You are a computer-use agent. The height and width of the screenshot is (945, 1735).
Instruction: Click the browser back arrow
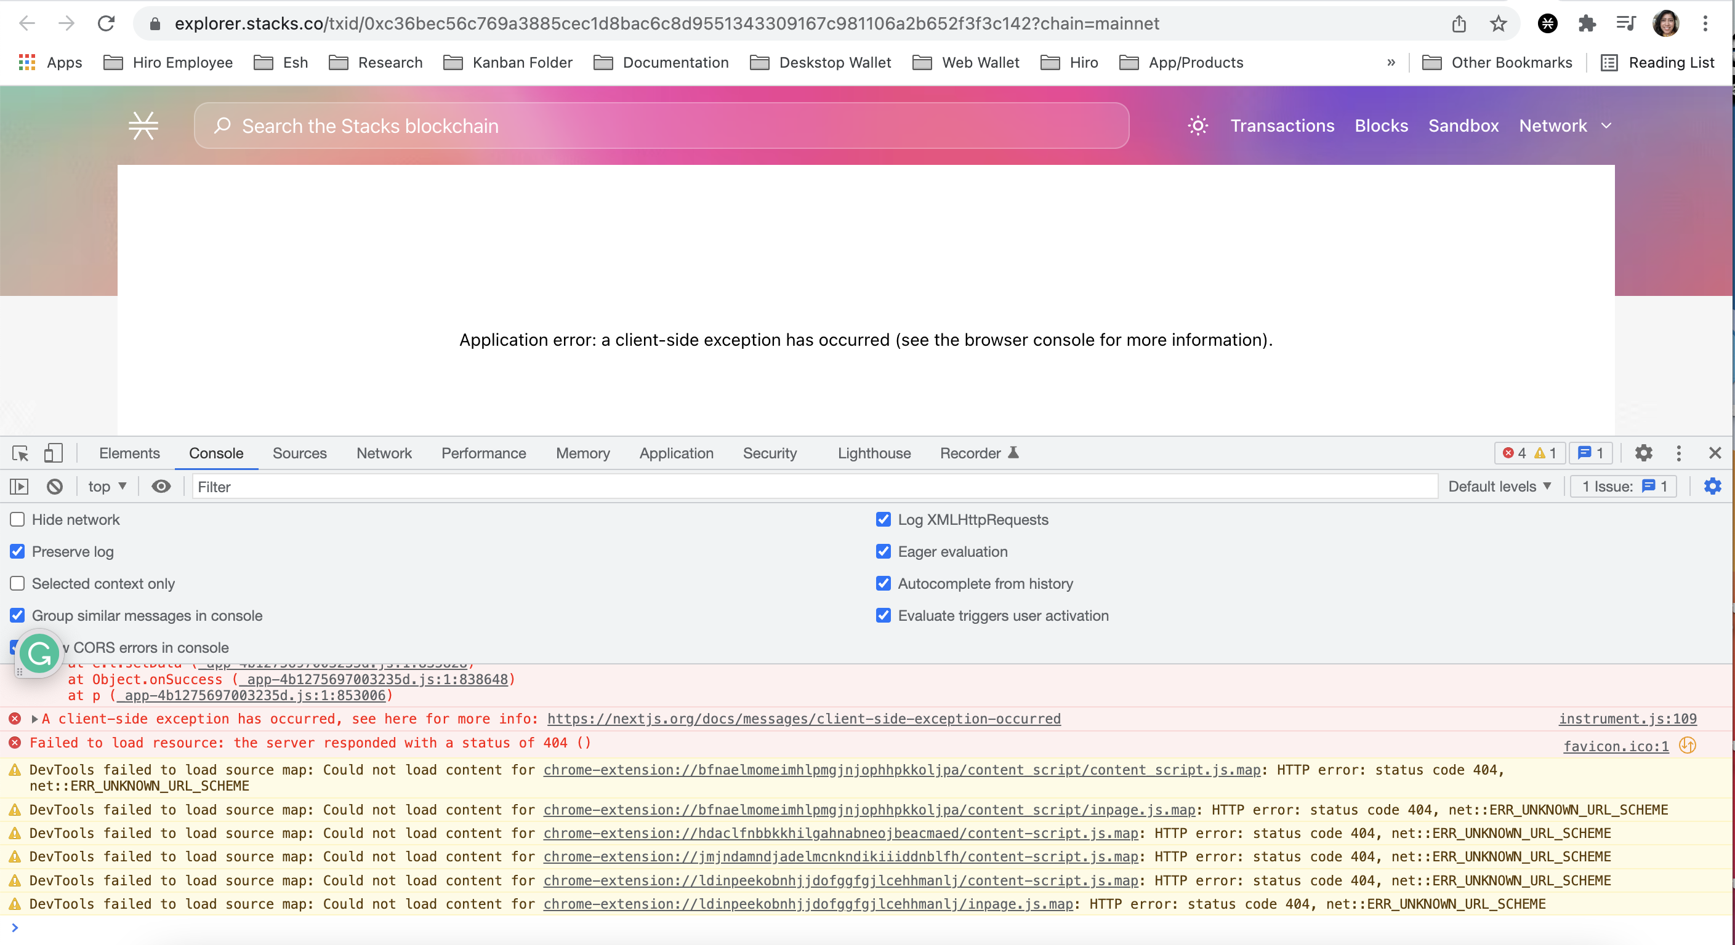pos(27,23)
